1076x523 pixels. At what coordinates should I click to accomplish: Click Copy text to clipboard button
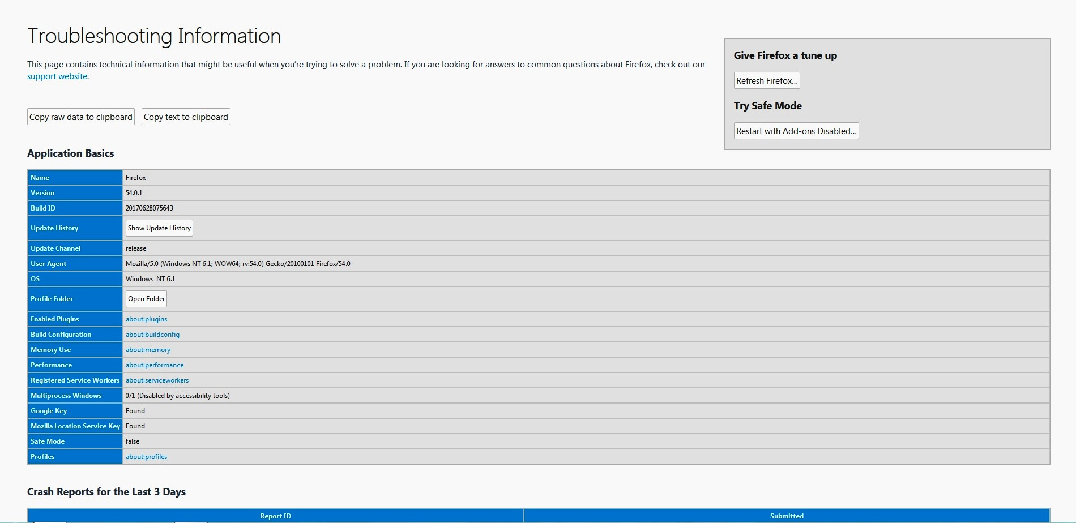pyautogui.click(x=186, y=117)
